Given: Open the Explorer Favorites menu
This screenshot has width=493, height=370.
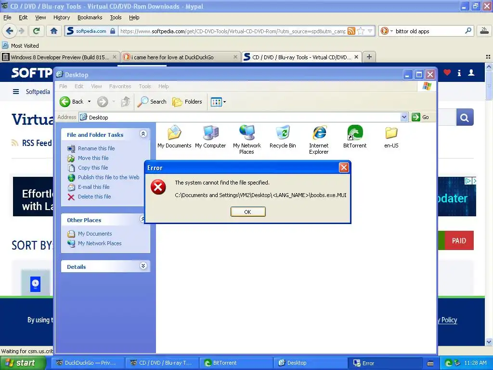Looking at the screenshot, I should (x=120, y=86).
